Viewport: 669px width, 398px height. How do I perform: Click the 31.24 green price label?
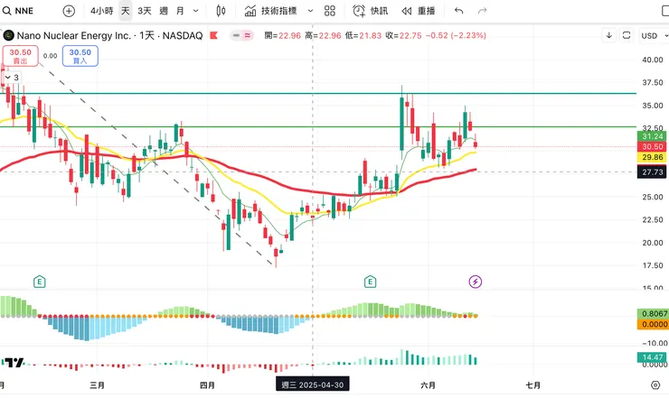(x=652, y=136)
